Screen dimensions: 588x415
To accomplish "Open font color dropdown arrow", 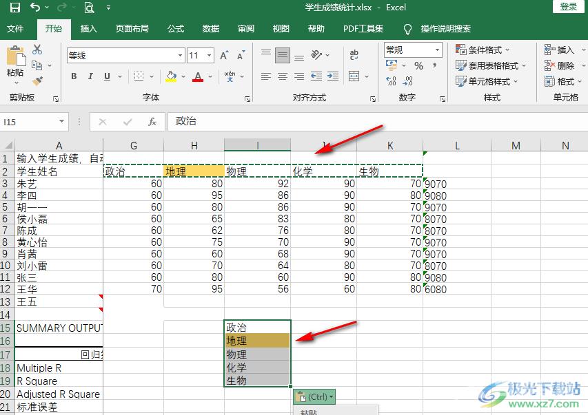I will click(210, 76).
